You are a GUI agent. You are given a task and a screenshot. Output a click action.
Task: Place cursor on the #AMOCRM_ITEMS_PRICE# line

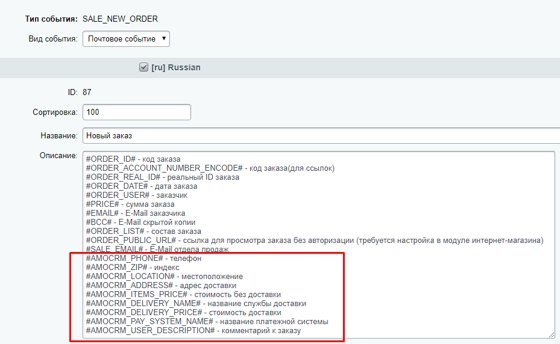point(183,295)
